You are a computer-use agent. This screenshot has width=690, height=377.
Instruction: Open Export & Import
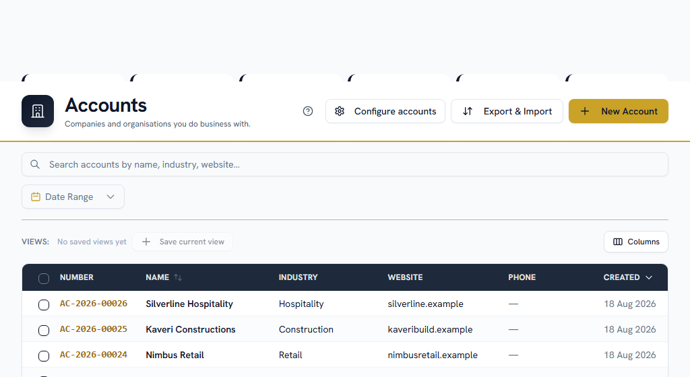coord(507,111)
